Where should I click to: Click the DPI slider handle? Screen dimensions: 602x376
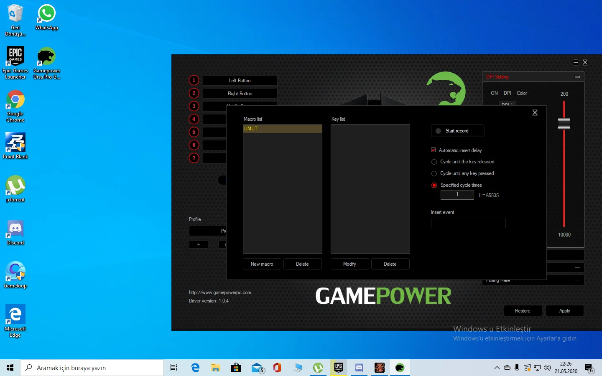click(x=564, y=123)
